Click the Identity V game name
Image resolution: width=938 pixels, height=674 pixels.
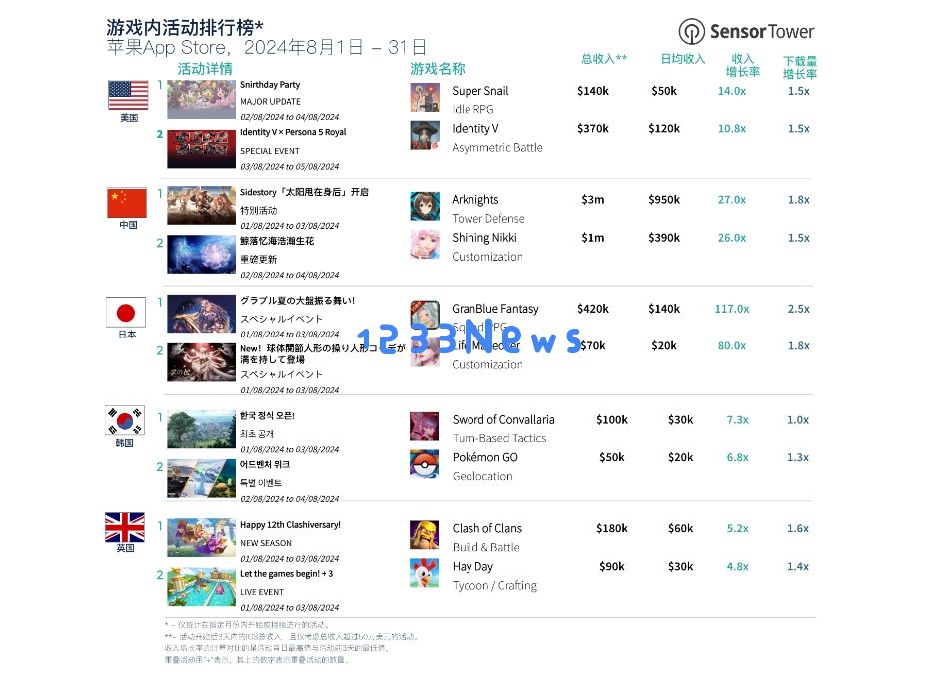click(x=474, y=129)
